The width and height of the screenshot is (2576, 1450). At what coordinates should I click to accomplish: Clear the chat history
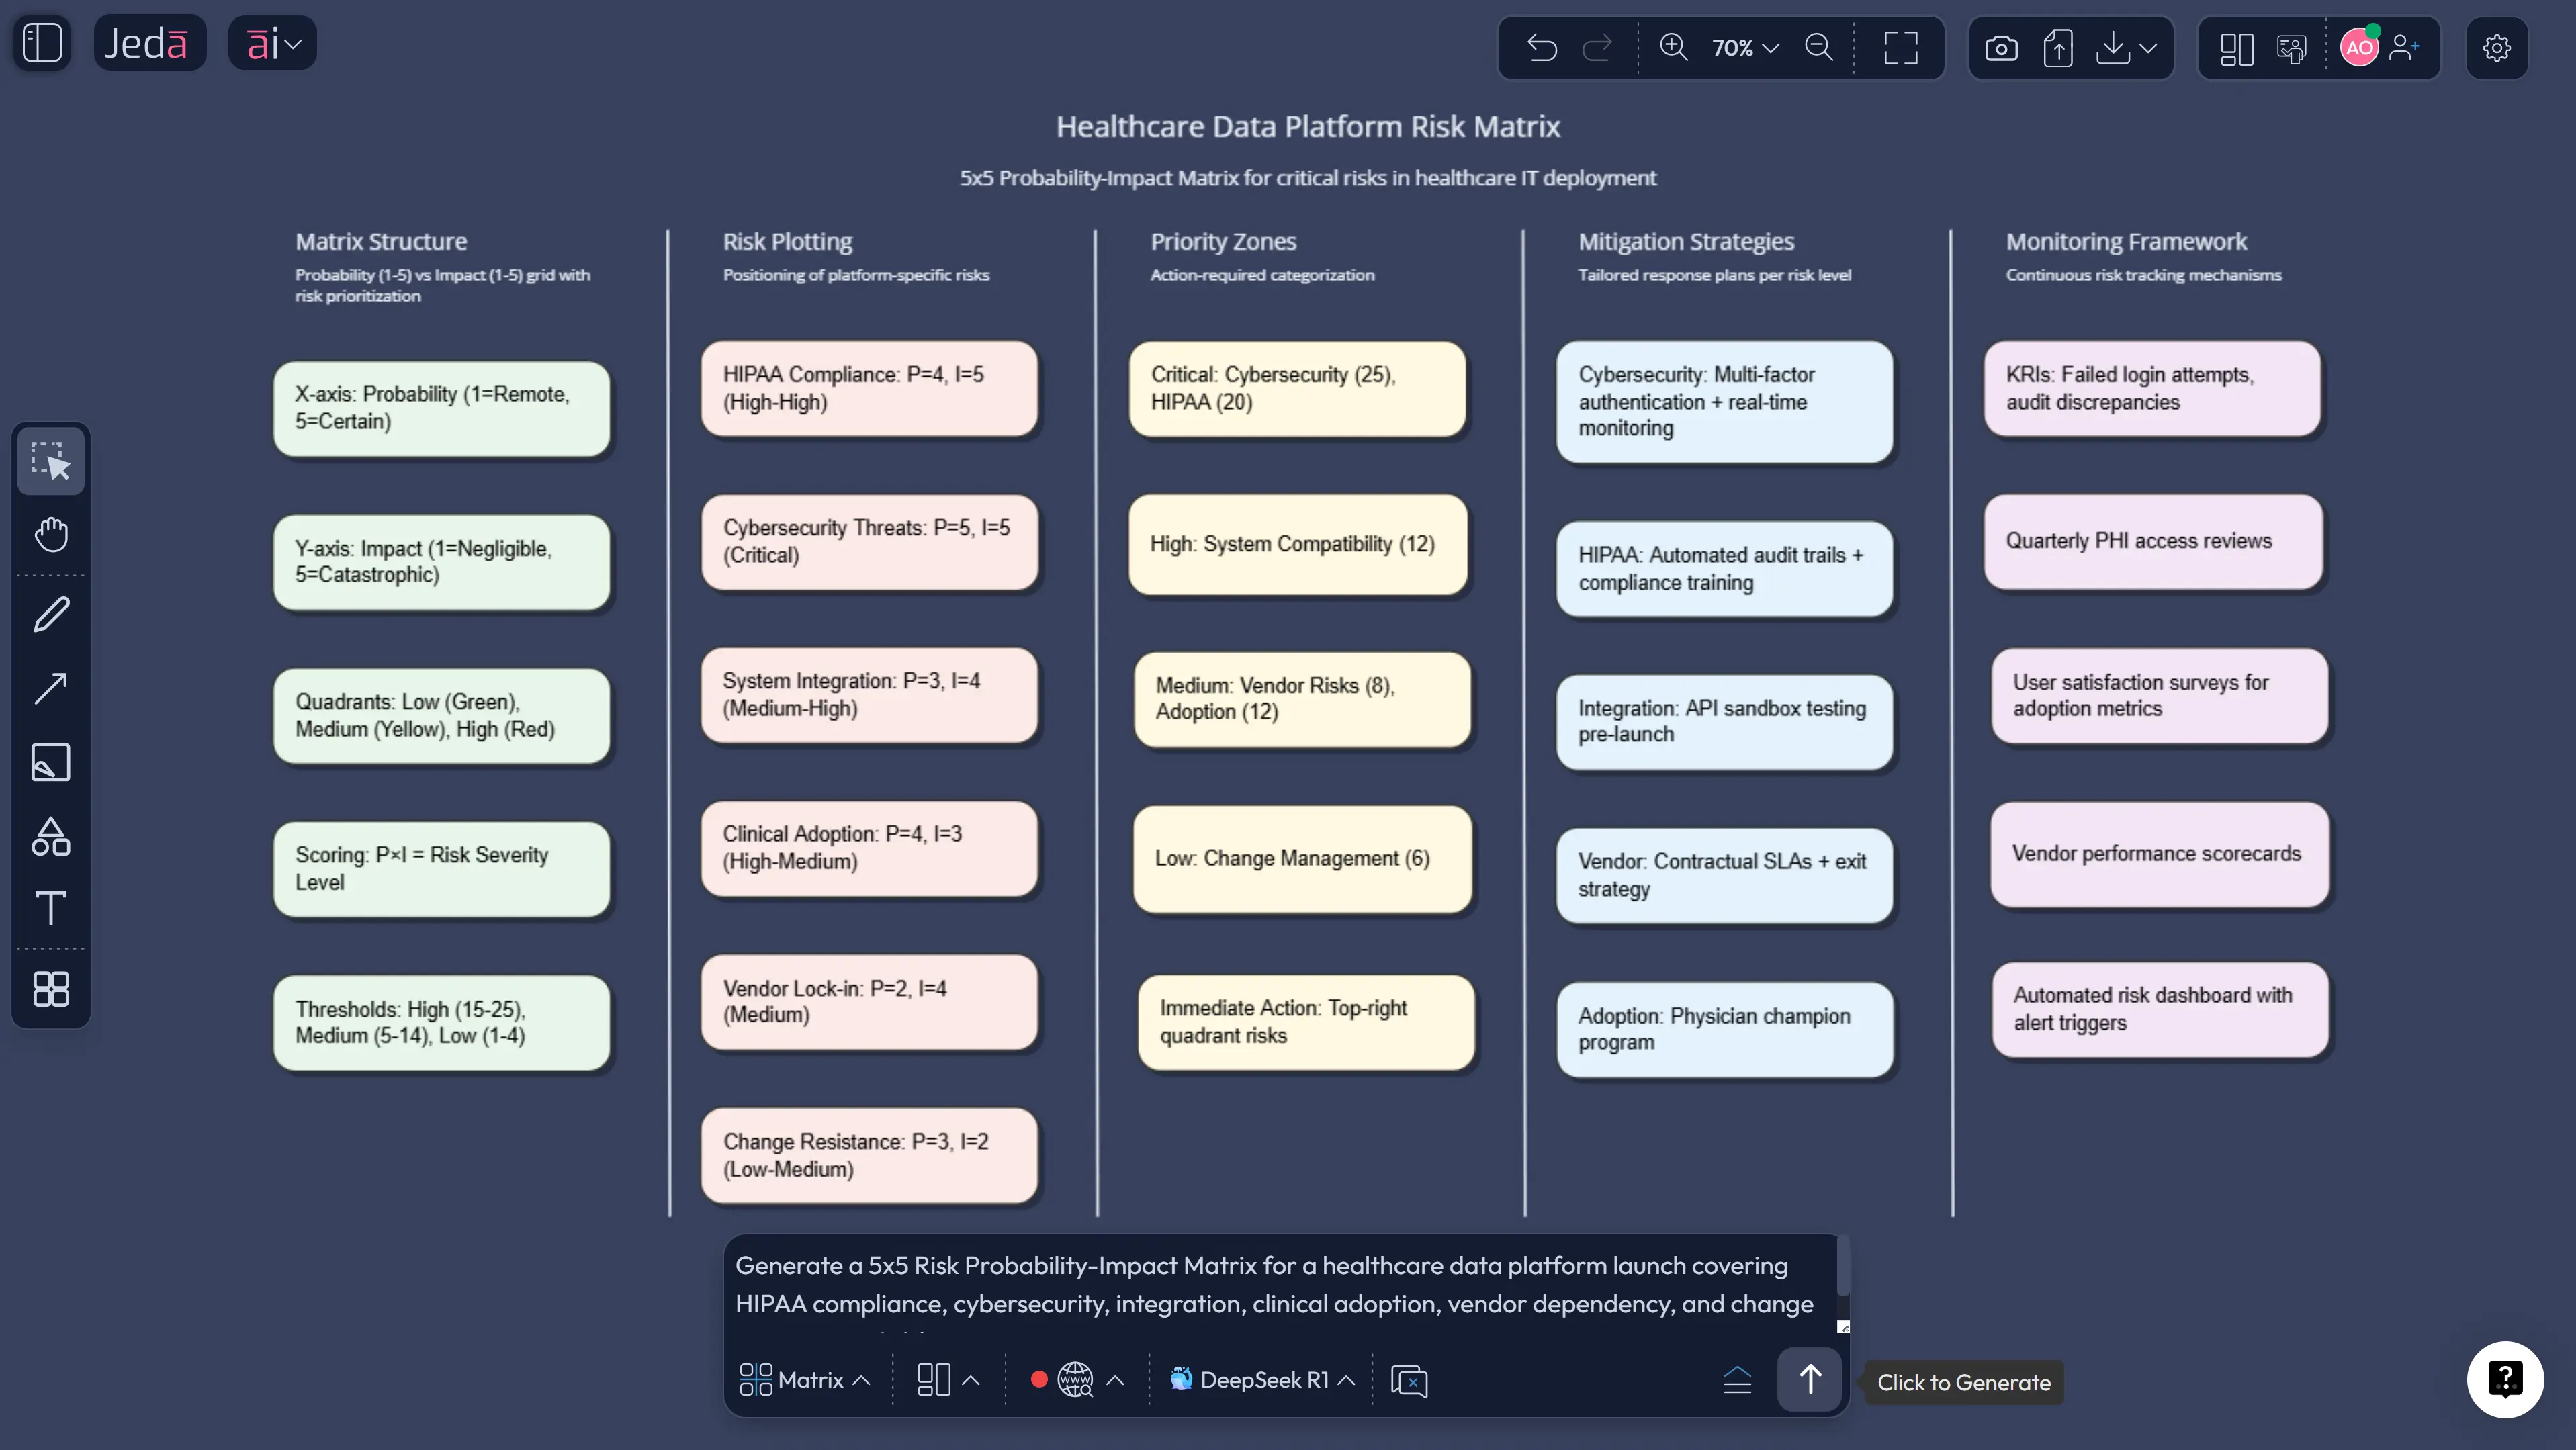tap(1410, 1381)
